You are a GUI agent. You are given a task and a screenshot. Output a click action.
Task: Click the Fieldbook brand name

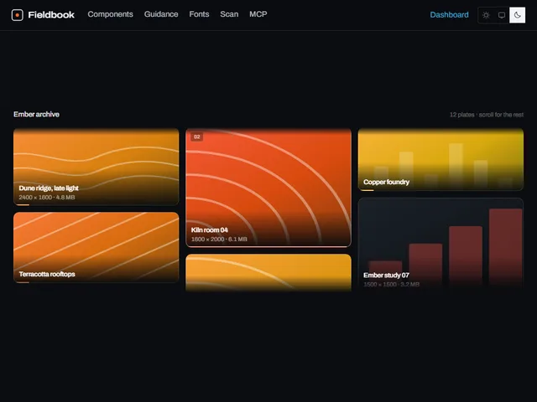(x=51, y=15)
